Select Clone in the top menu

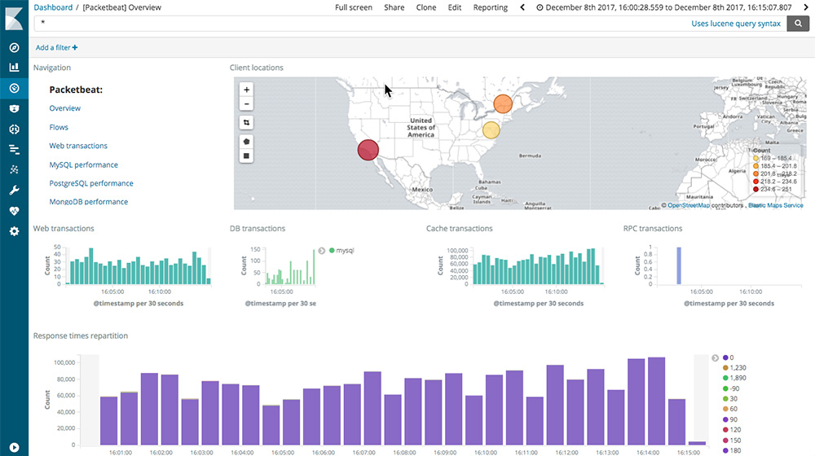pyautogui.click(x=426, y=7)
